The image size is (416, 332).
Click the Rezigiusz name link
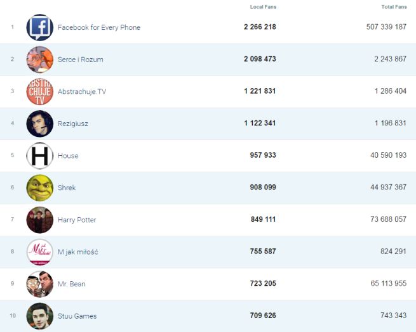pyautogui.click(x=72, y=124)
